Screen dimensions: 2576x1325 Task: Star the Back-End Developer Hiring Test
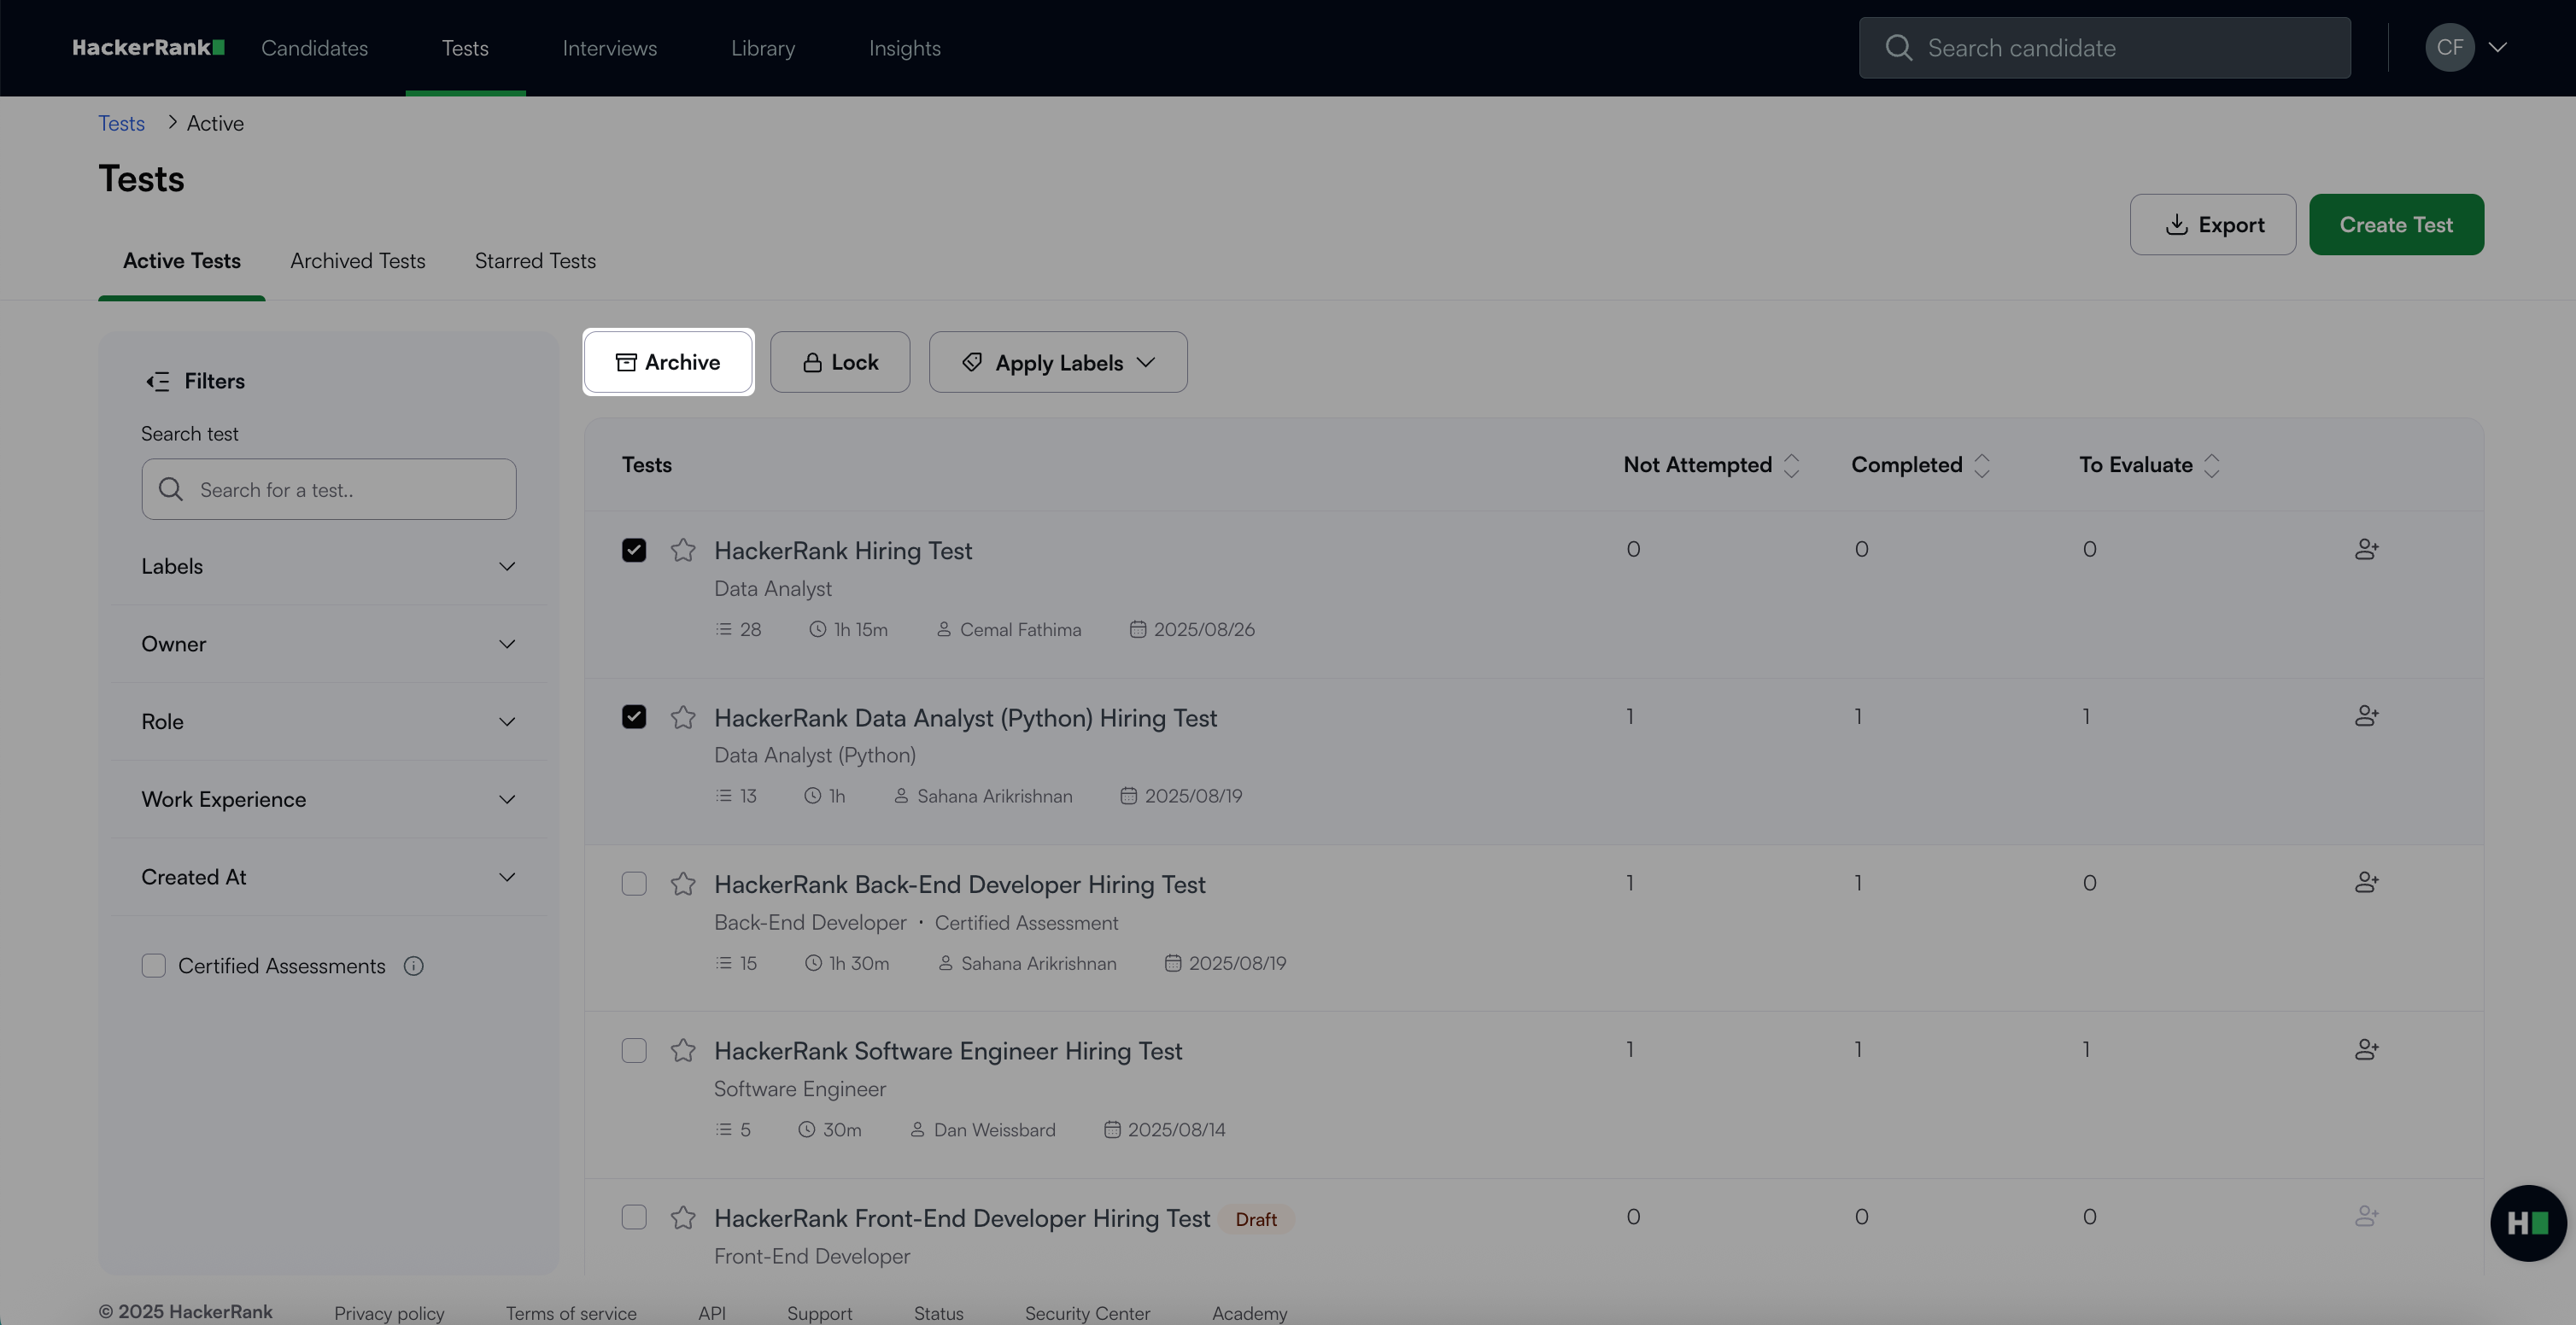tap(683, 884)
